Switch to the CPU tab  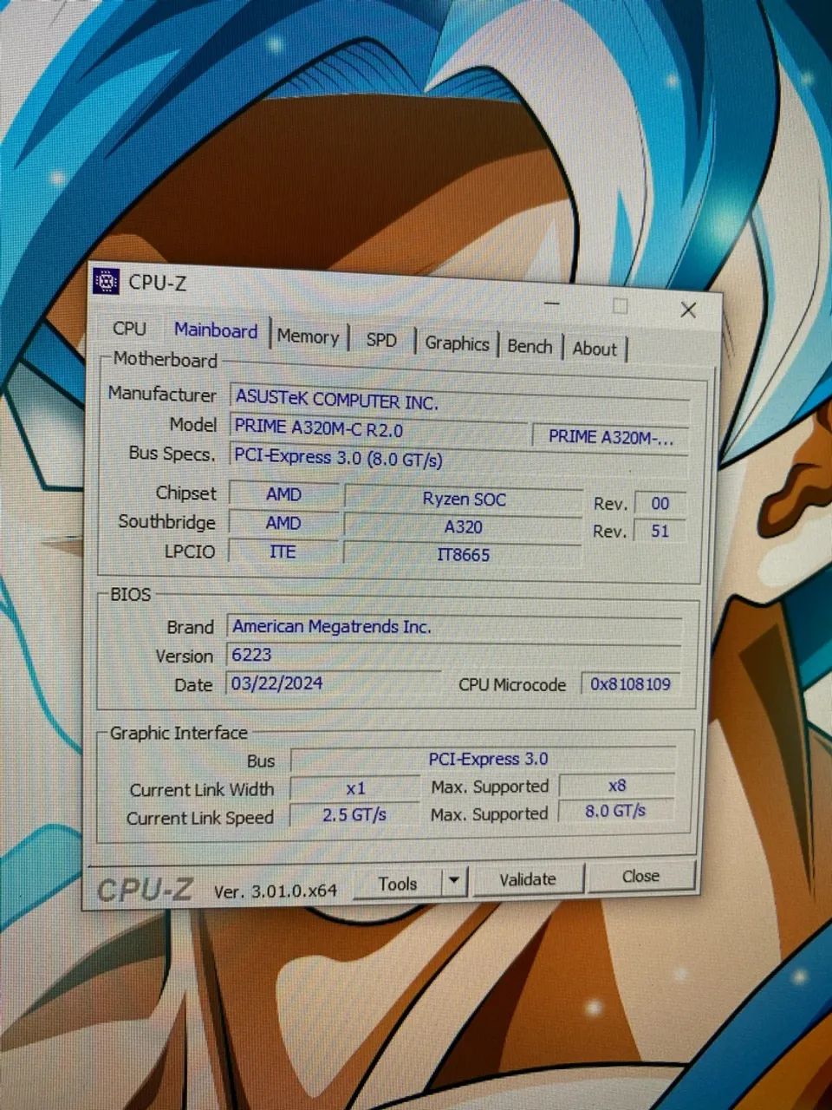(x=129, y=329)
